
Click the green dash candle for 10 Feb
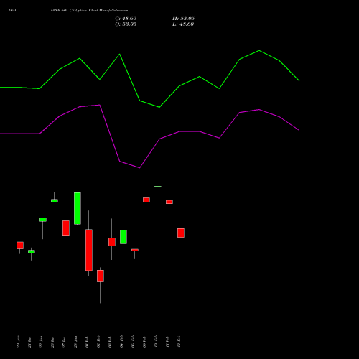[x=158, y=187]
